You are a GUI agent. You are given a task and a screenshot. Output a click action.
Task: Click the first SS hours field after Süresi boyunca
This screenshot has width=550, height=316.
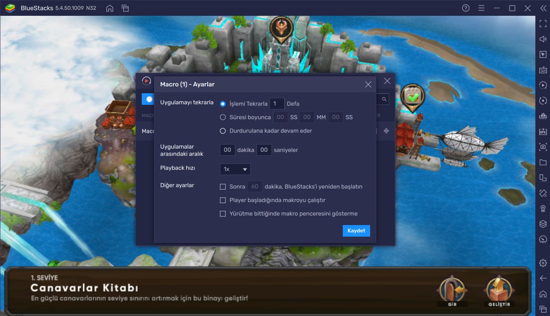tap(280, 117)
